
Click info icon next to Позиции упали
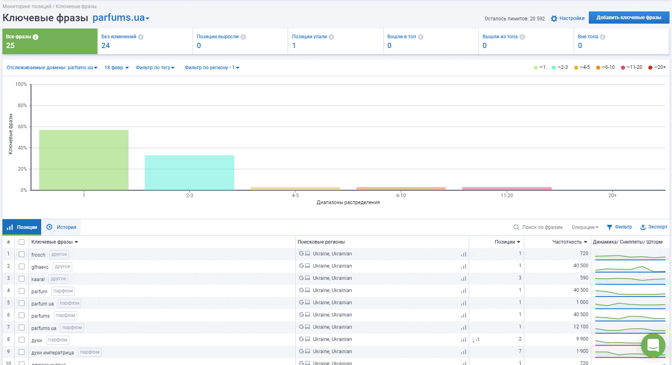[331, 37]
